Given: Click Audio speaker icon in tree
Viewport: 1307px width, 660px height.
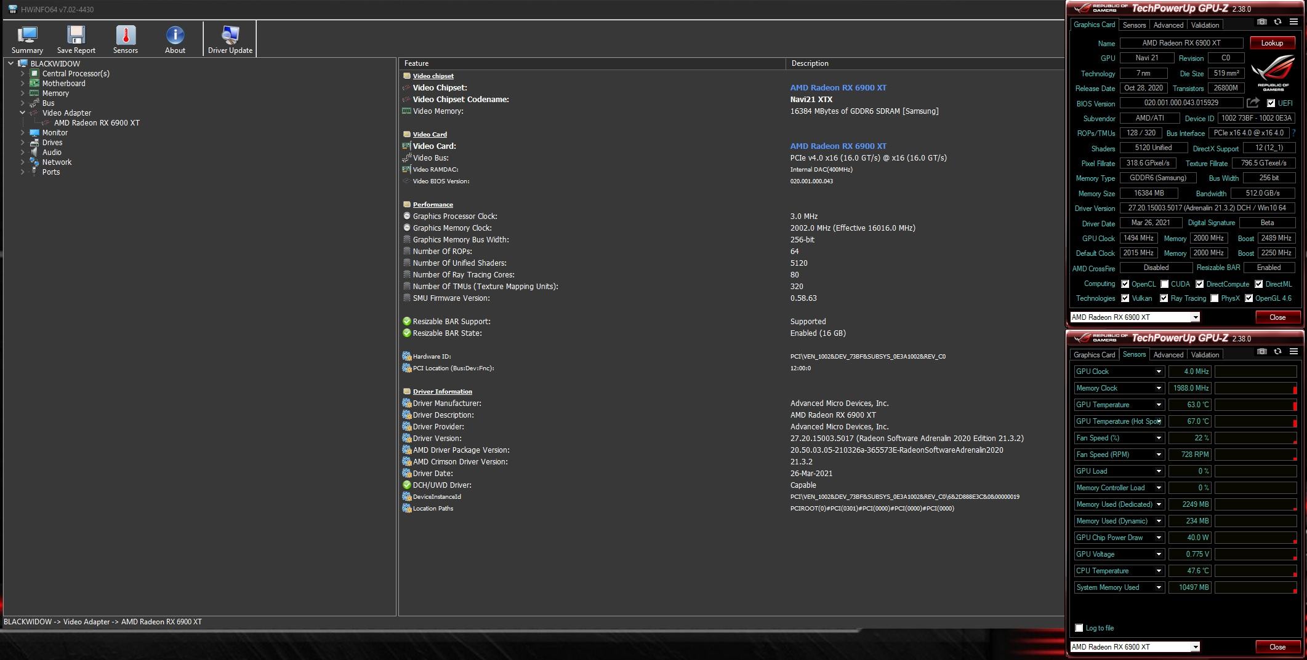Looking at the screenshot, I should pos(34,152).
